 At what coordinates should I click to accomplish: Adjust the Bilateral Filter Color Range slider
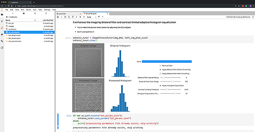pos(170,81)
